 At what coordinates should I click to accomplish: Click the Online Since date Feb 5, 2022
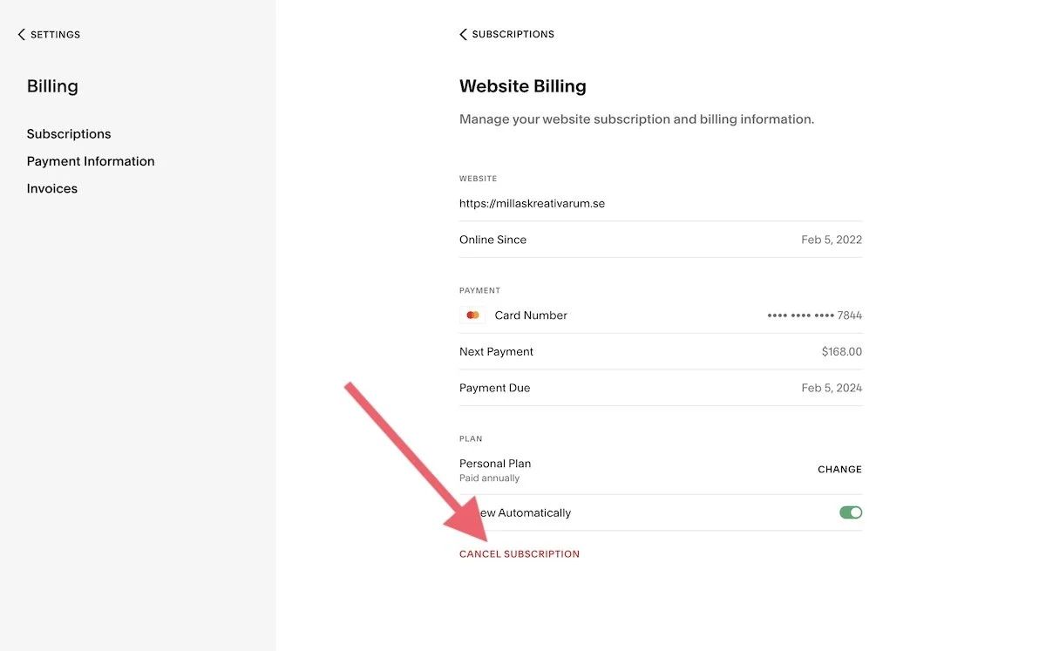(832, 239)
